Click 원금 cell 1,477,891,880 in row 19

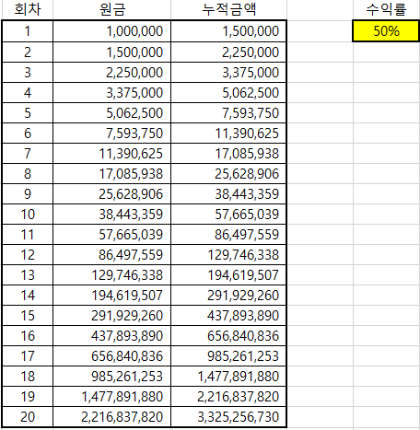[111, 397]
